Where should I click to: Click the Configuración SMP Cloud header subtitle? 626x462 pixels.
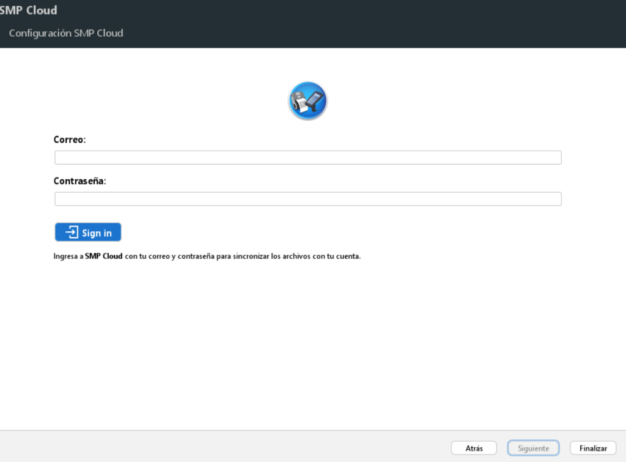tap(66, 33)
